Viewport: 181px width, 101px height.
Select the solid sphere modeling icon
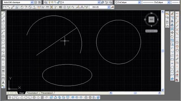[x=26, y=97]
